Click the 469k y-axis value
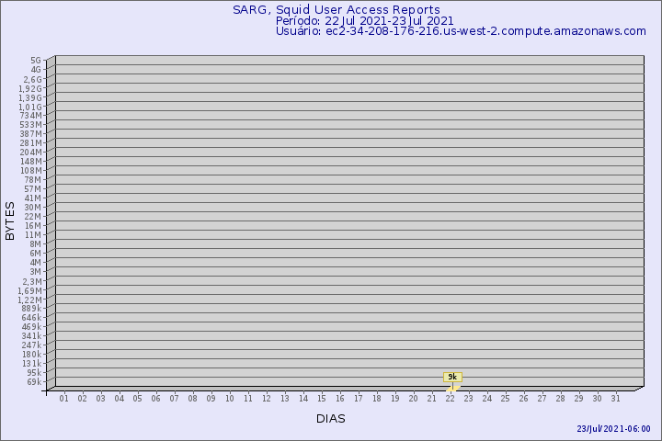This screenshot has height=441, width=662. 31,327
